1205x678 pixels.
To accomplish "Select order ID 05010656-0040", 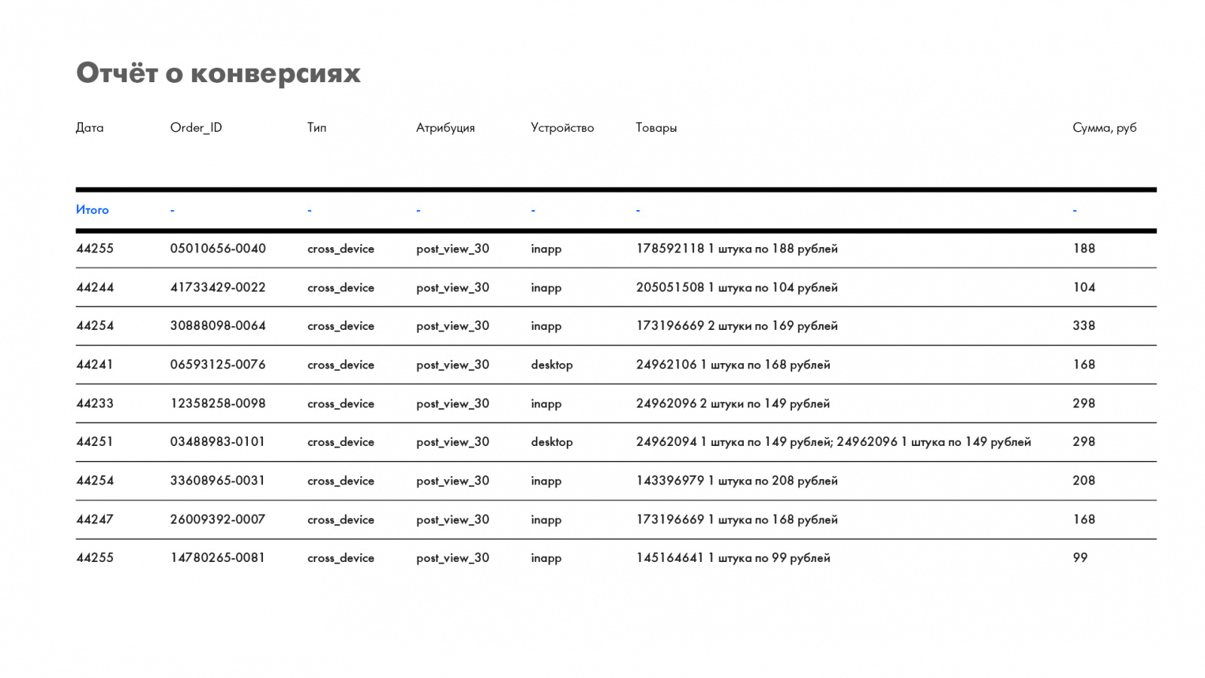I will pos(218,249).
